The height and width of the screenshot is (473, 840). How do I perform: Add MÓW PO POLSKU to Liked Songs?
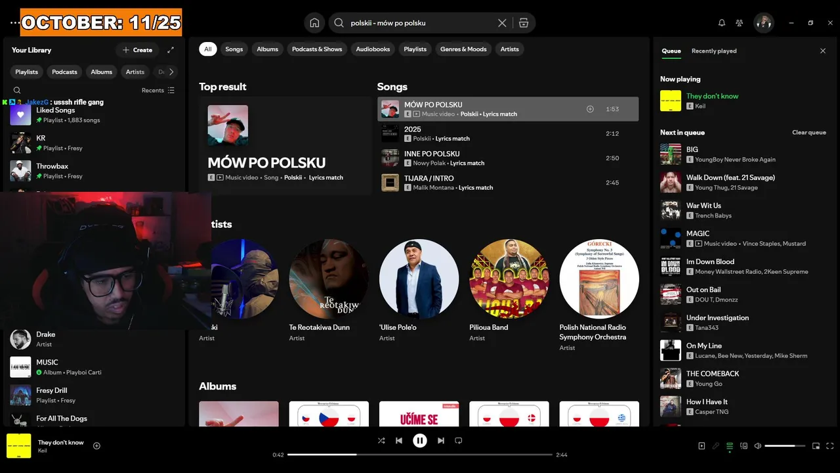coord(590,109)
